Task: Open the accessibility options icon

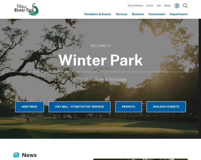Action: click(177, 6)
